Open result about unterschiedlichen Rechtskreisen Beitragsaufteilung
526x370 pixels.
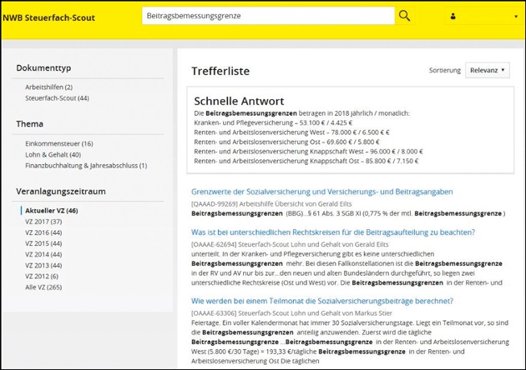pos(333,232)
